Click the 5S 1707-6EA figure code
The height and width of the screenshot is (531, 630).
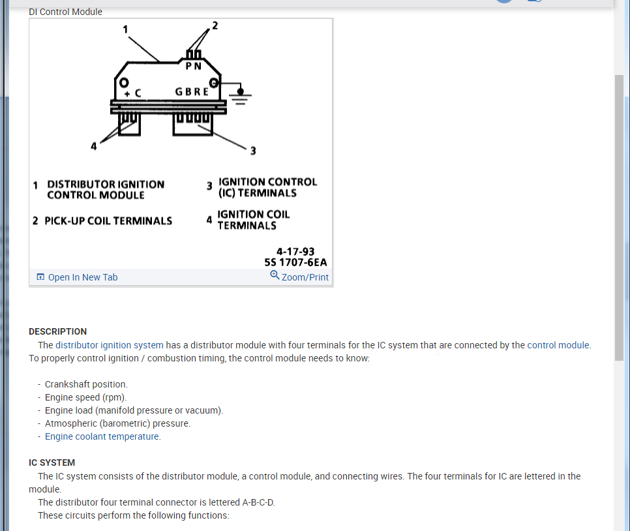coord(295,262)
